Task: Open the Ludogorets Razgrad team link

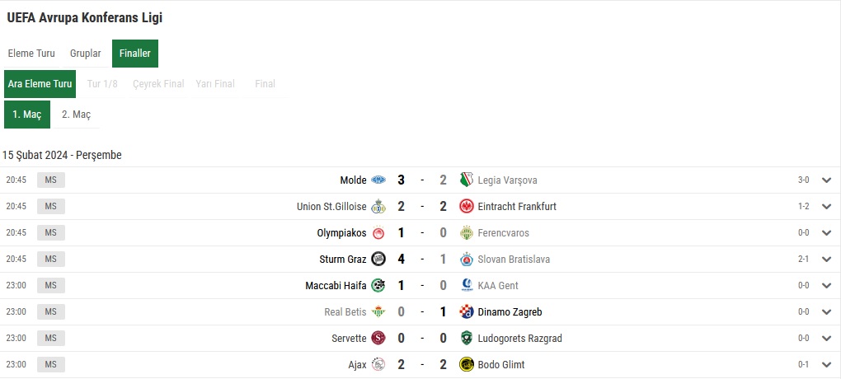Action: pyautogui.click(x=519, y=339)
